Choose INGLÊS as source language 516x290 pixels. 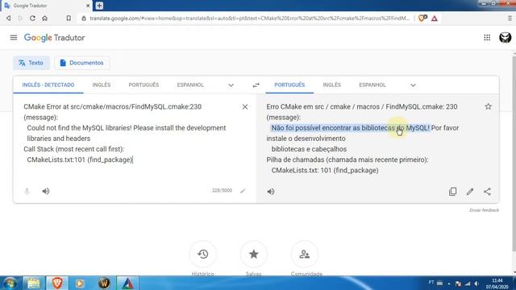[x=102, y=85]
